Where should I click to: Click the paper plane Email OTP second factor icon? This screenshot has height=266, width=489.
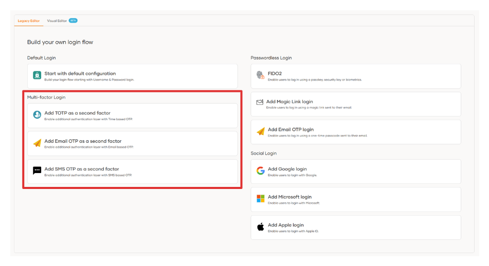pos(38,143)
